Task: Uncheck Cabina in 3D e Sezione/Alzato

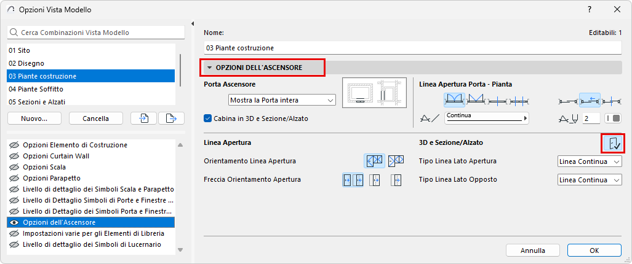Action: click(208, 118)
